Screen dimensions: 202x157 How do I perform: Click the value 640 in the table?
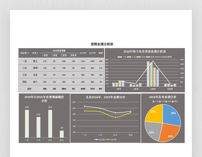[x=64, y=75]
